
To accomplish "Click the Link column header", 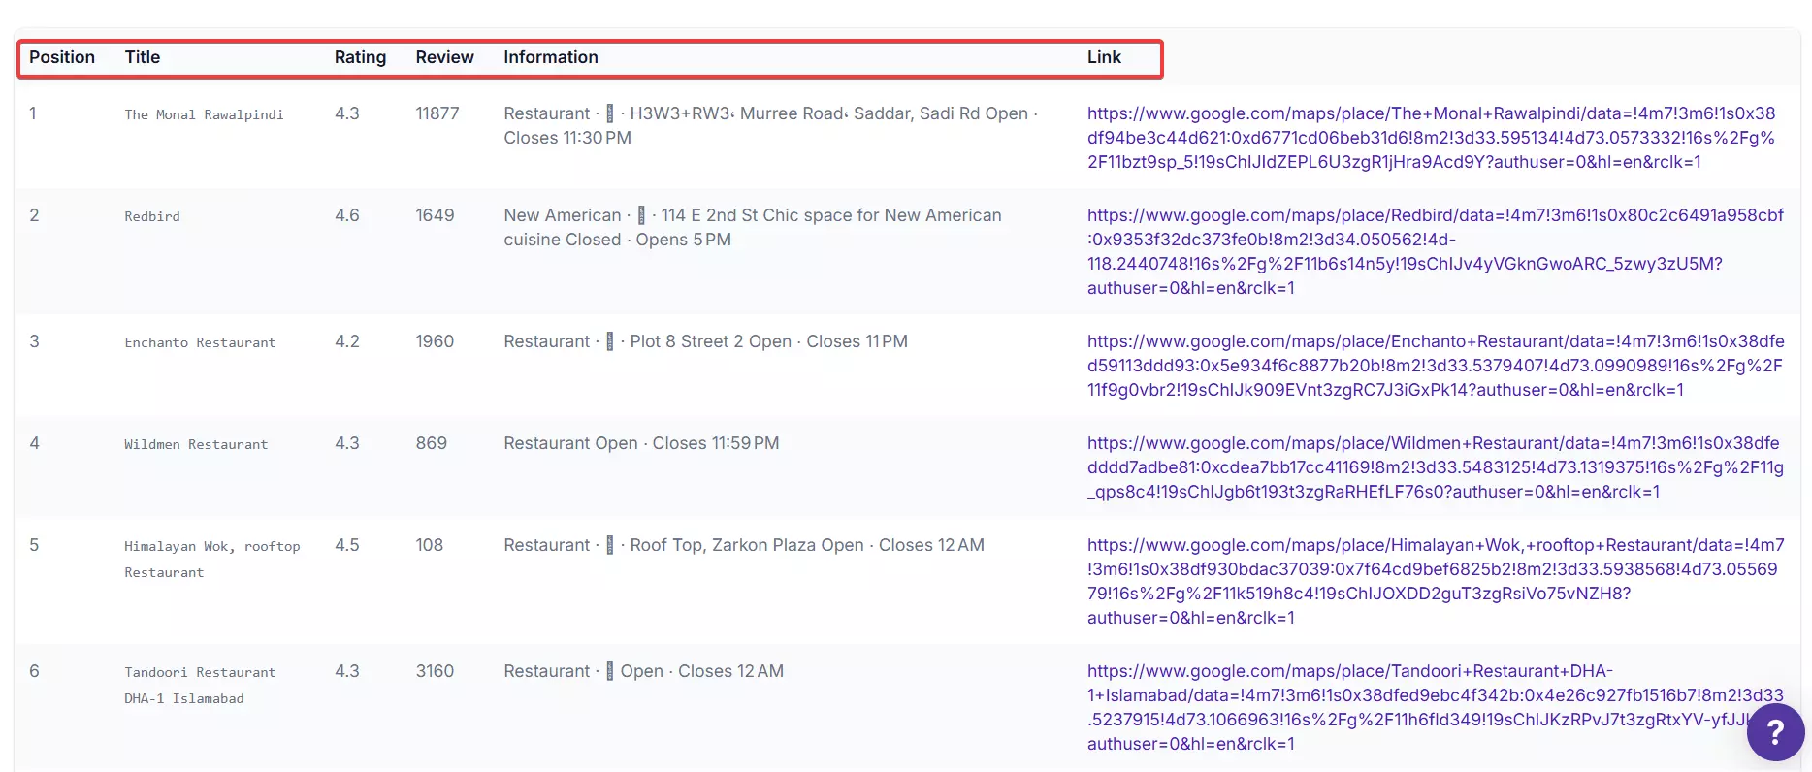I will 1104,57.
